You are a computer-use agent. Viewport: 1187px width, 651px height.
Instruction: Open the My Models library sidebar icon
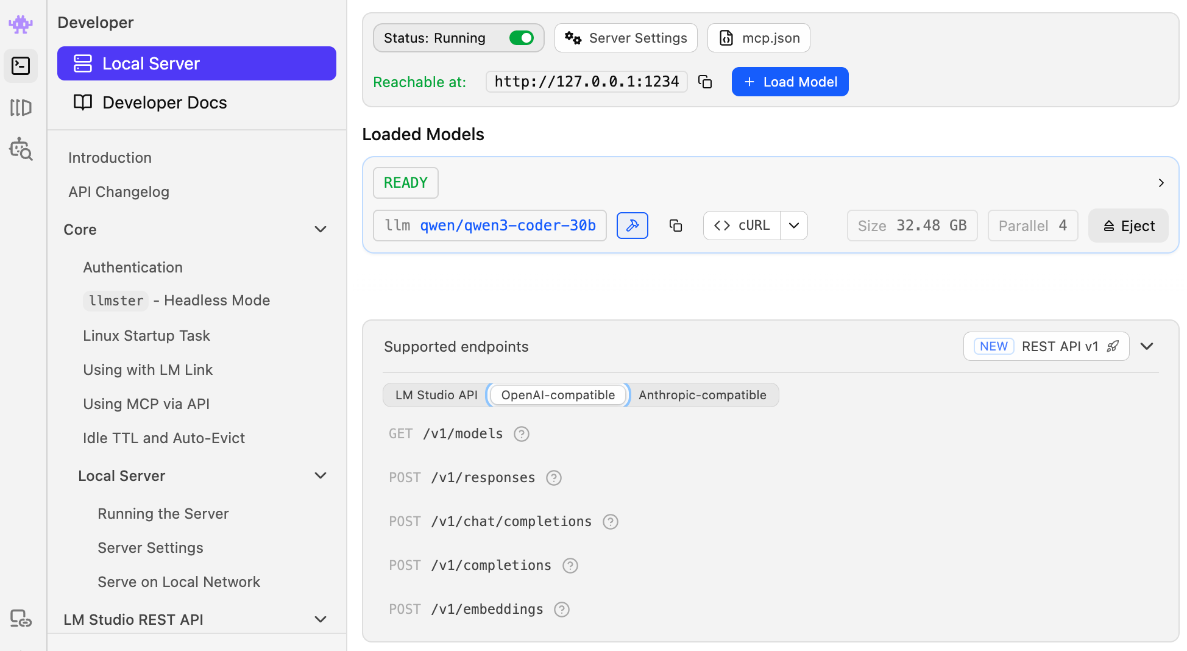point(21,107)
